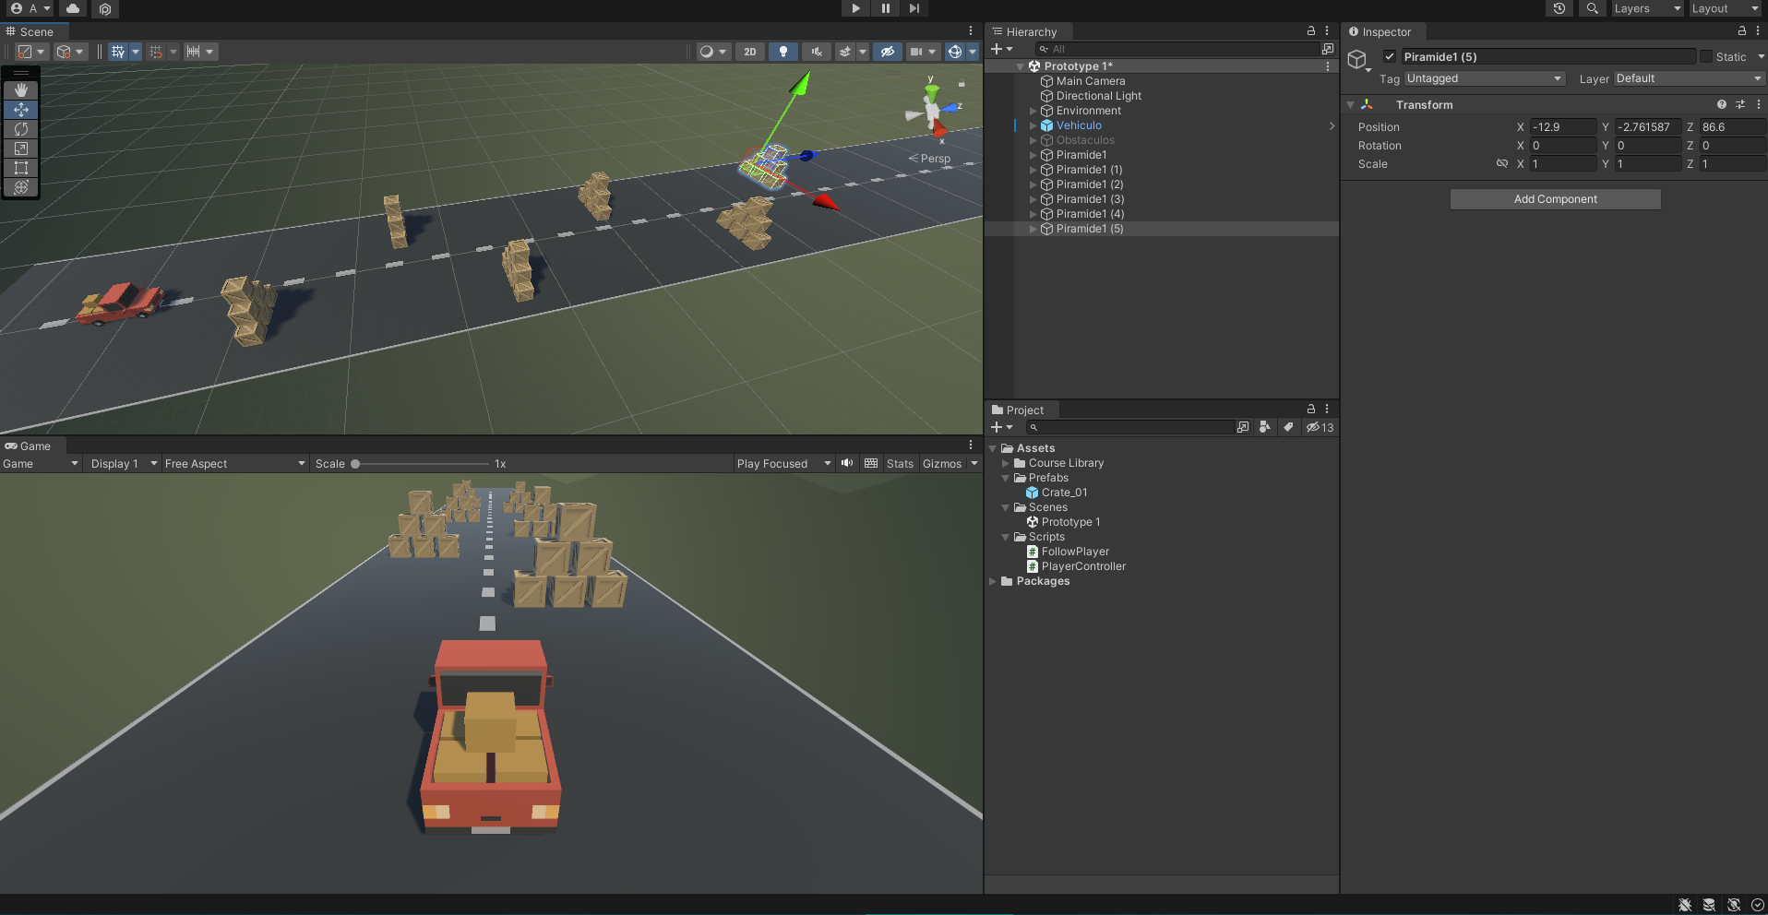Click the tool handle position pivot icon
Screen dimensions: 1768x915
(x=30, y=52)
